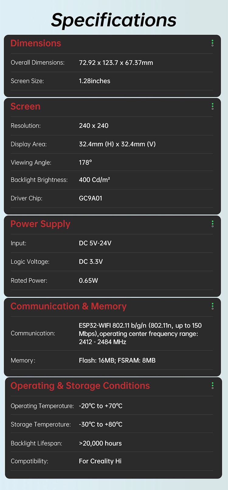
Task: Click the Communication & Memory heading
Action: pyautogui.click(x=68, y=306)
